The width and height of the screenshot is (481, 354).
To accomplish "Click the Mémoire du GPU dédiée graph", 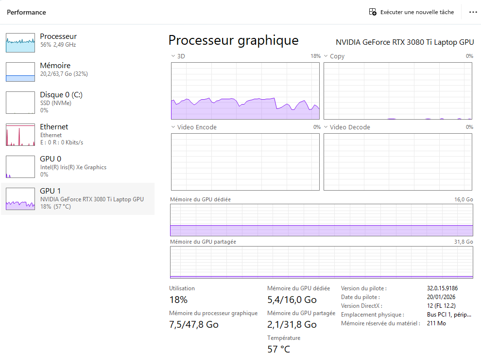I will coord(321,220).
